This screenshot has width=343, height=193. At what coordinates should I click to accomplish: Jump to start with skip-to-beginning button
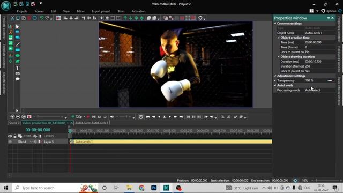(148, 117)
